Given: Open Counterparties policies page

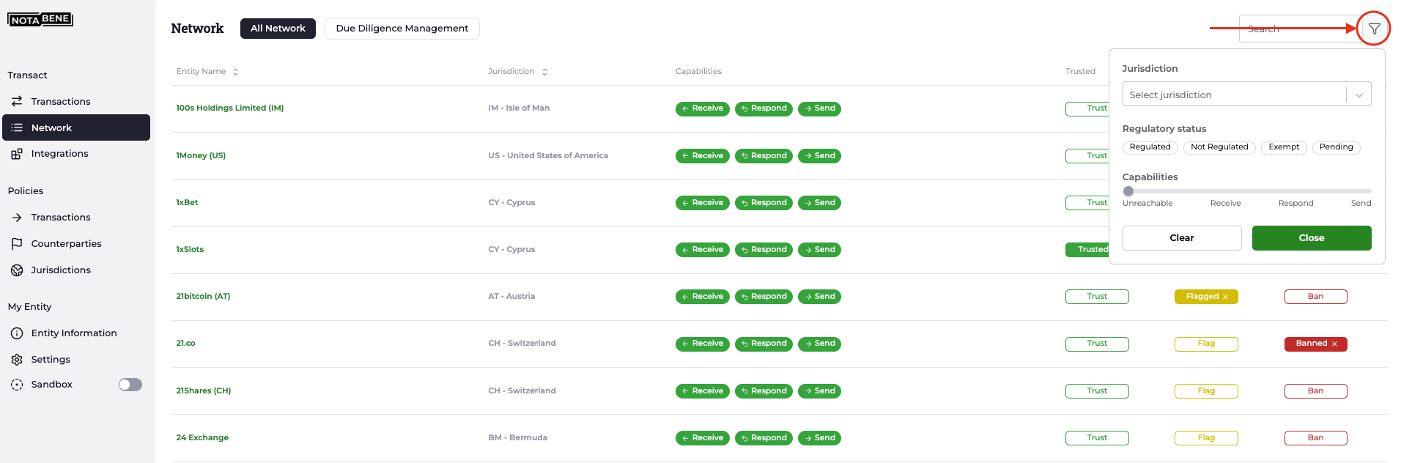Looking at the screenshot, I should tap(66, 244).
